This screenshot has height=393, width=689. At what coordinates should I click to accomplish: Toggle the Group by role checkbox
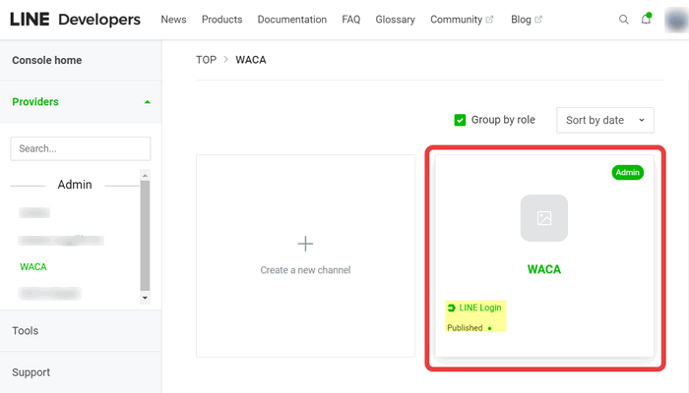[x=460, y=120]
